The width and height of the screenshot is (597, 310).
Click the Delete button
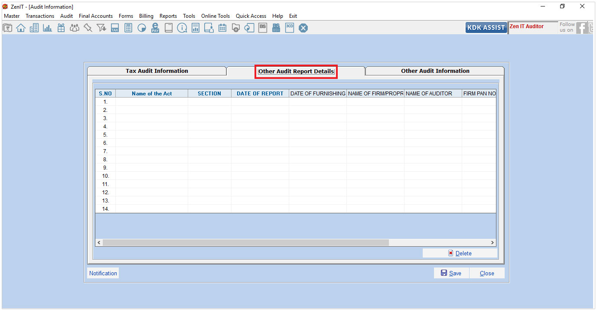(x=460, y=253)
